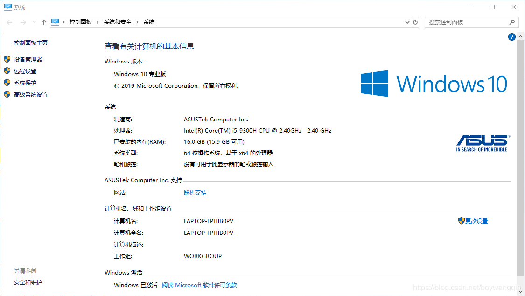525x296 pixels.
Task: Click shield icon beside 远程设置
Action: pos(7,71)
